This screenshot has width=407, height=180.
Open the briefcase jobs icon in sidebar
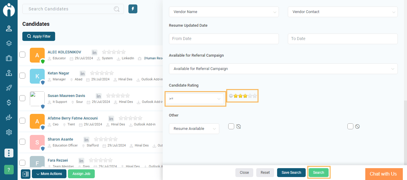click(9, 58)
